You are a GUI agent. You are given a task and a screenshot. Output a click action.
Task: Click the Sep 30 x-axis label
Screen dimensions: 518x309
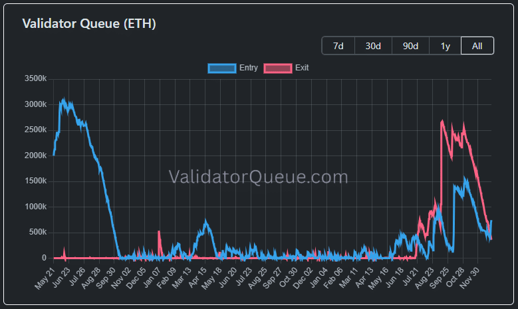[x=105, y=278]
